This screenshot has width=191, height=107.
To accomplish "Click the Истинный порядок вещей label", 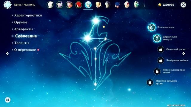I will coord(174,71).
